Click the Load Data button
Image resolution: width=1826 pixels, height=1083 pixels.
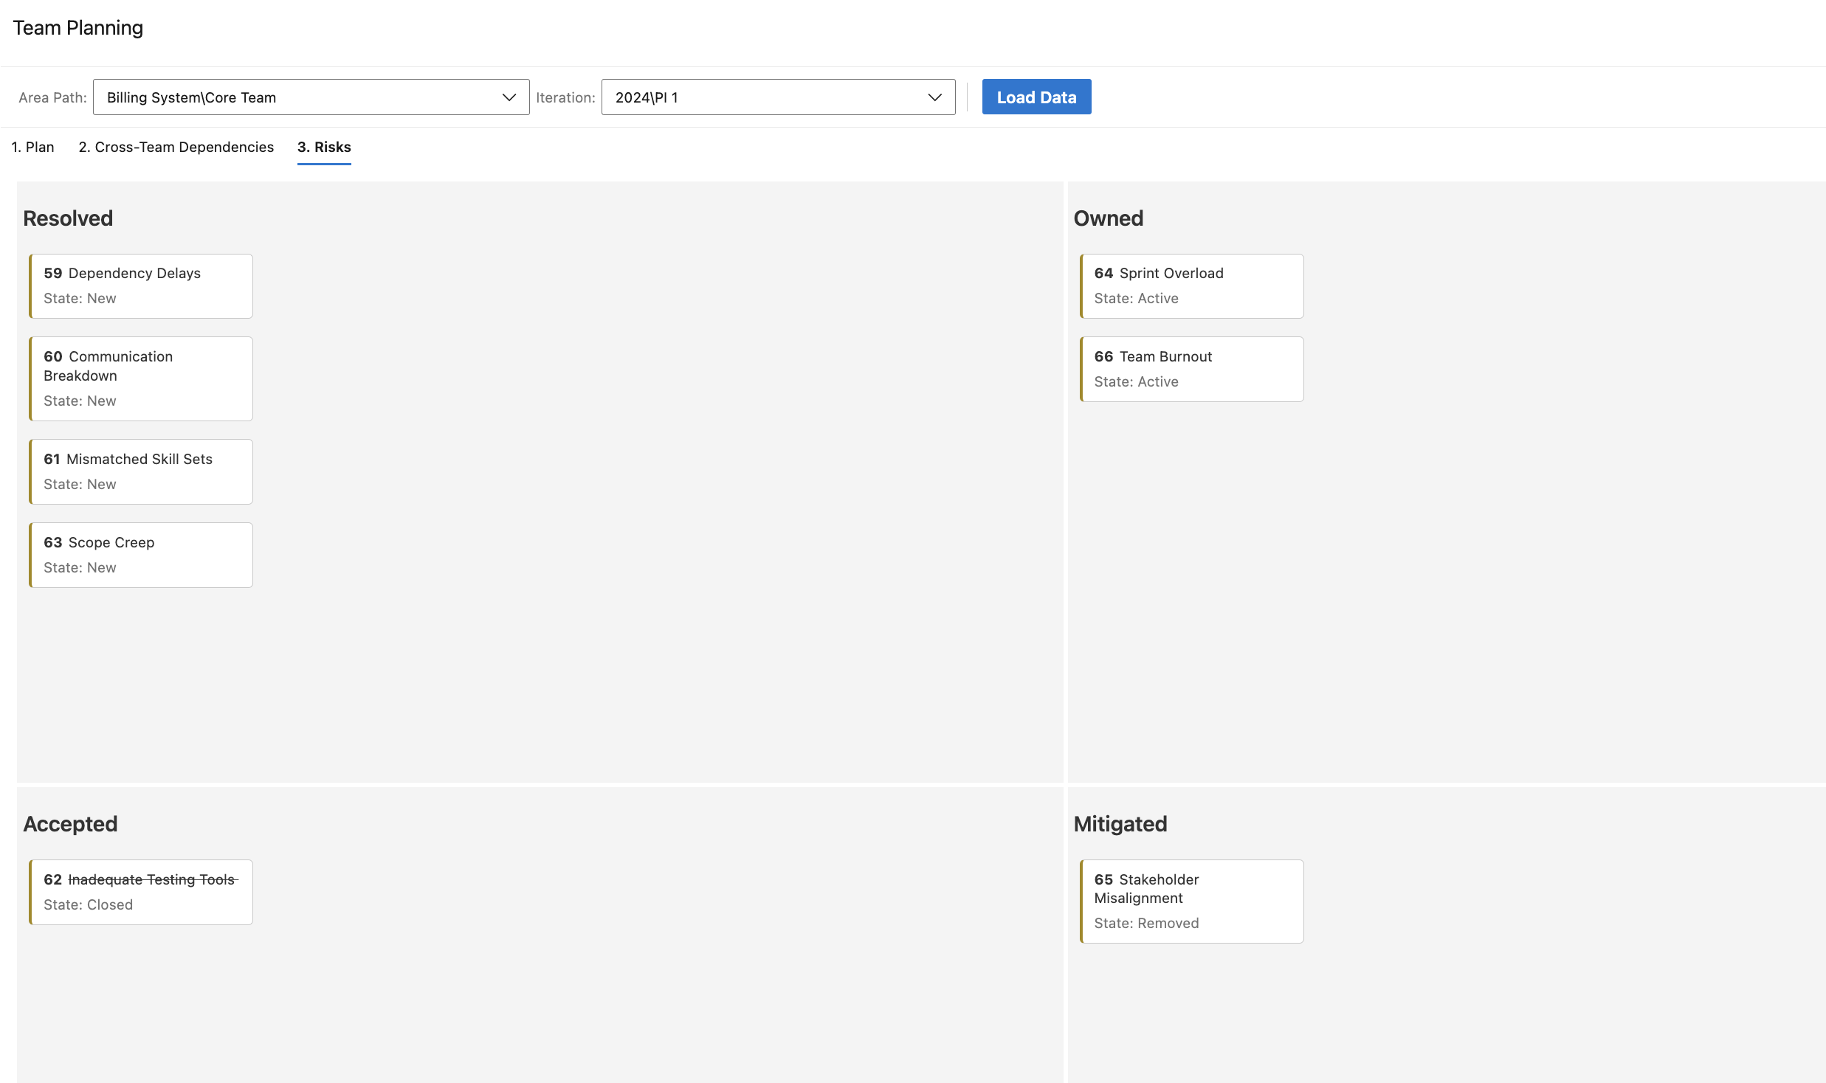(x=1036, y=97)
